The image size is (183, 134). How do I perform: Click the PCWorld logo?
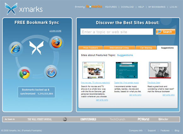click(143, 119)
